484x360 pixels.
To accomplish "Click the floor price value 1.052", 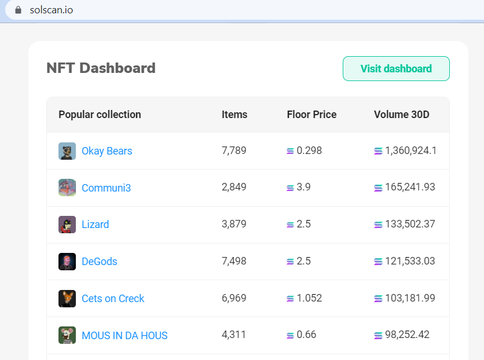I will pos(309,298).
